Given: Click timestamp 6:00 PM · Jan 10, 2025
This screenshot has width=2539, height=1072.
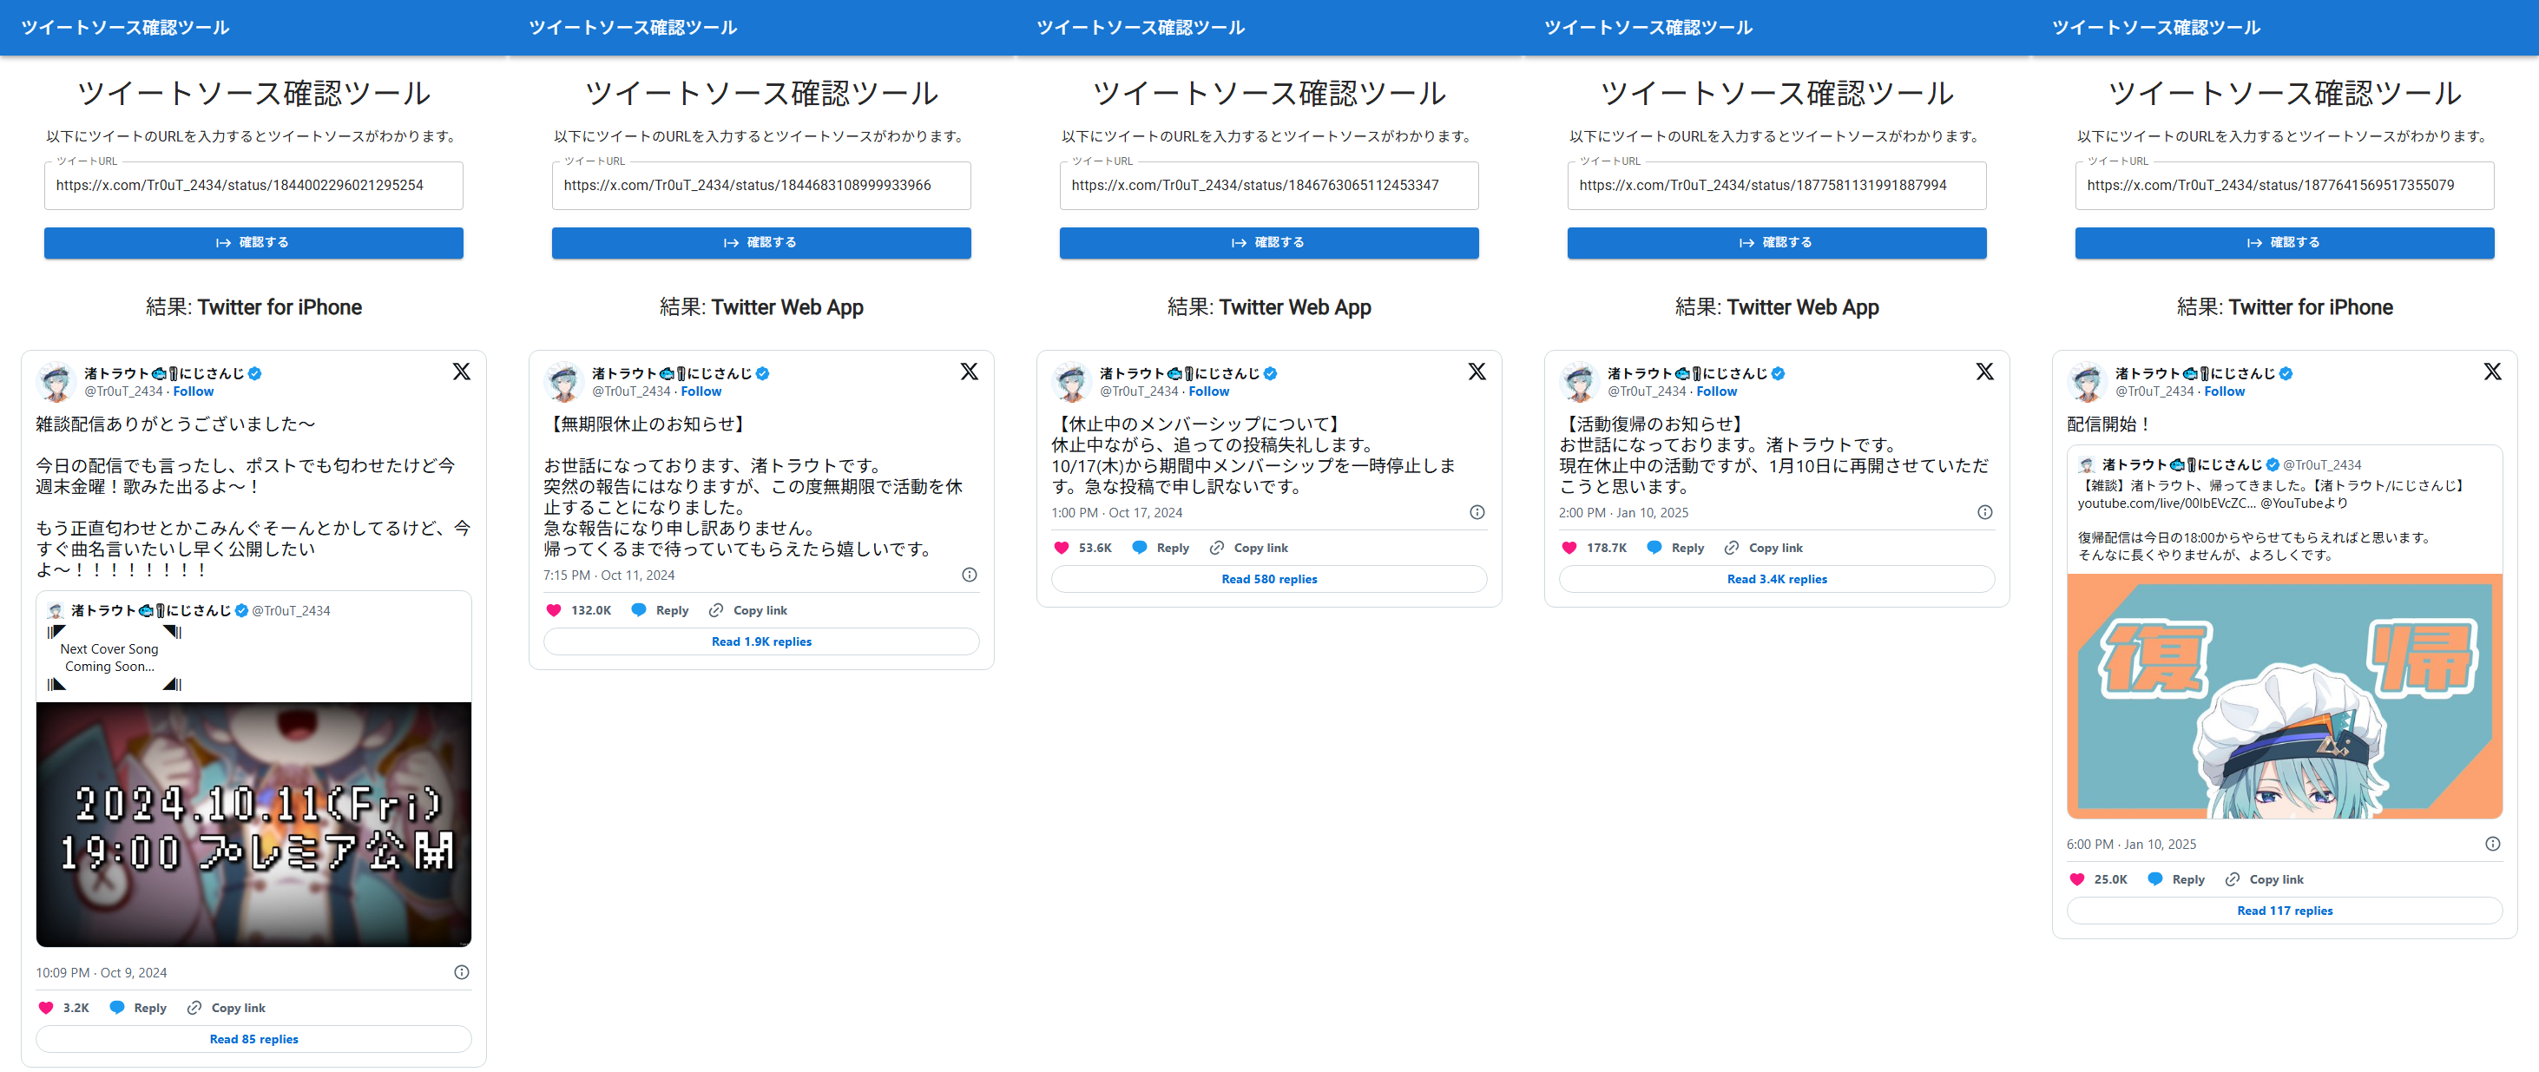Looking at the screenshot, I should 2131,845.
